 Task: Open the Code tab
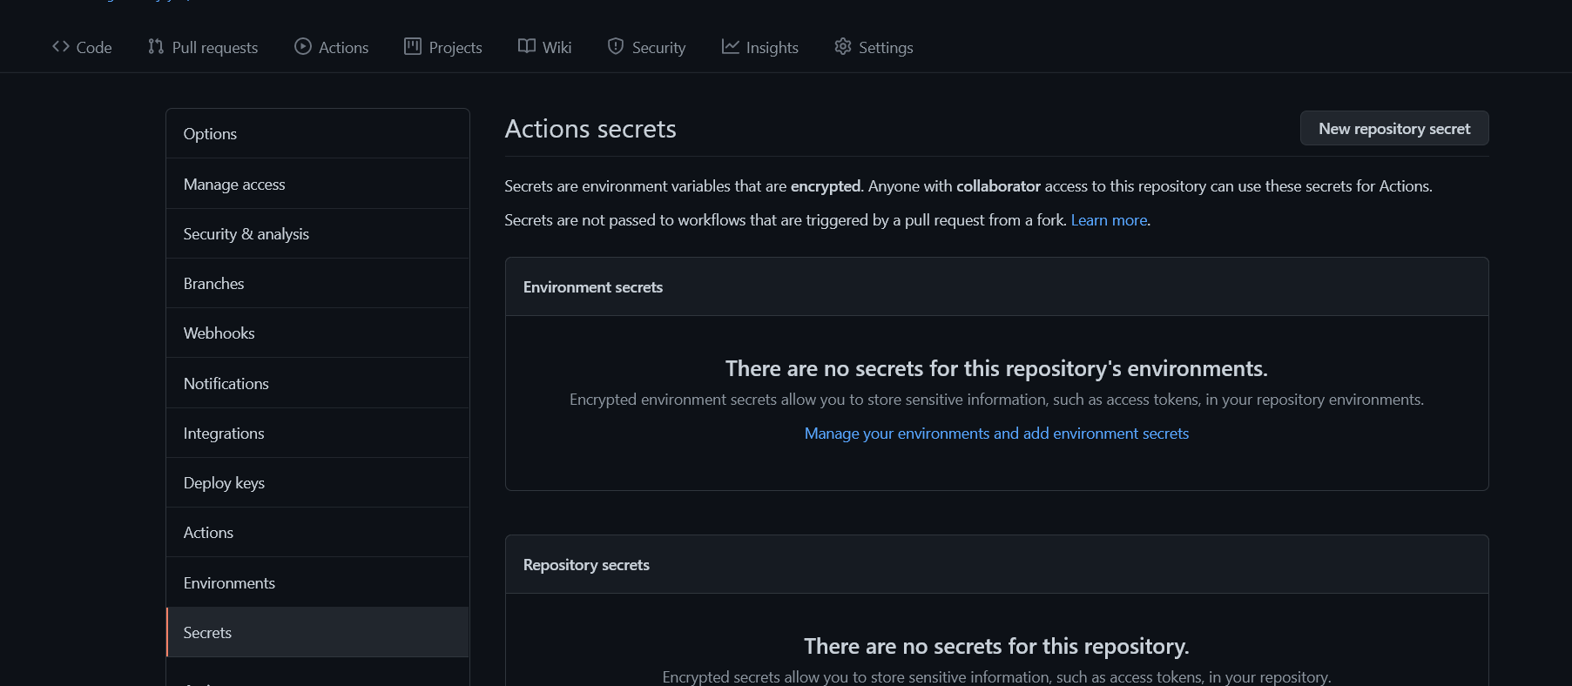[82, 47]
